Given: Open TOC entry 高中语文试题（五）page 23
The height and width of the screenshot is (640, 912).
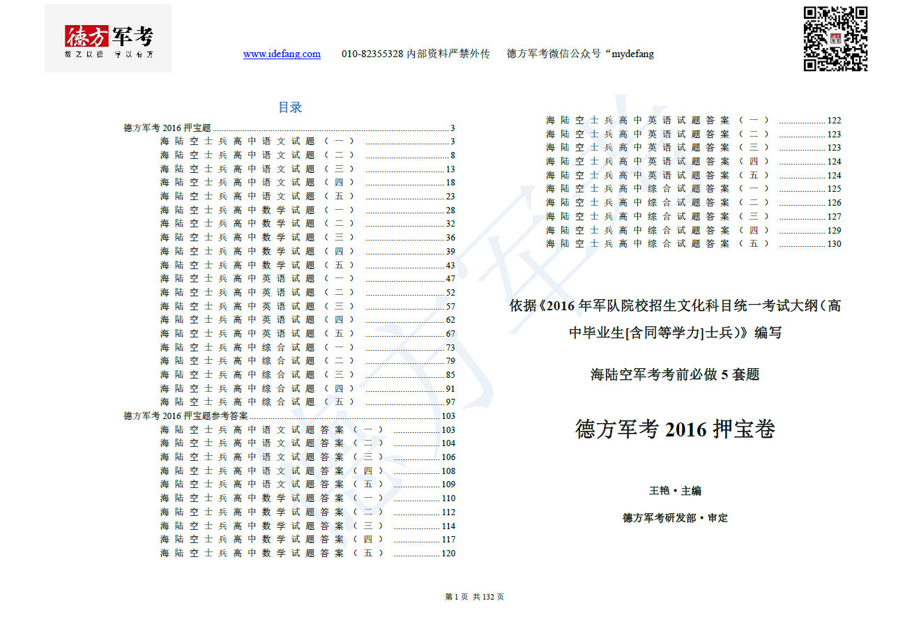Looking at the screenshot, I should tap(307, 197).
